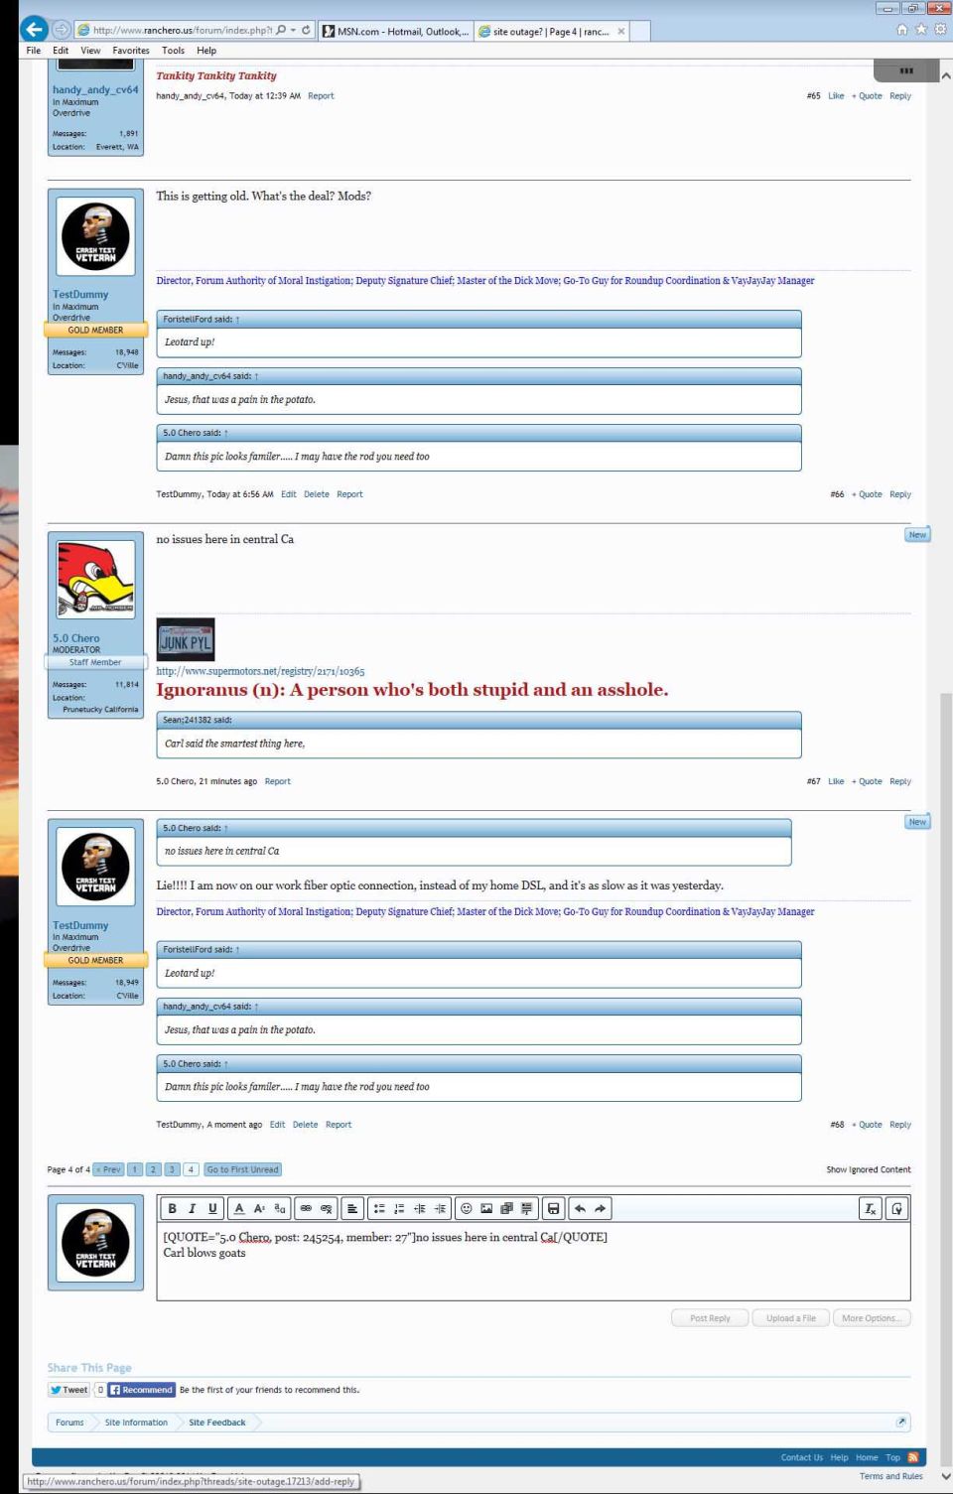
Task: Insert an image via the editor image icon
Action: click(x=486, y=1208)
